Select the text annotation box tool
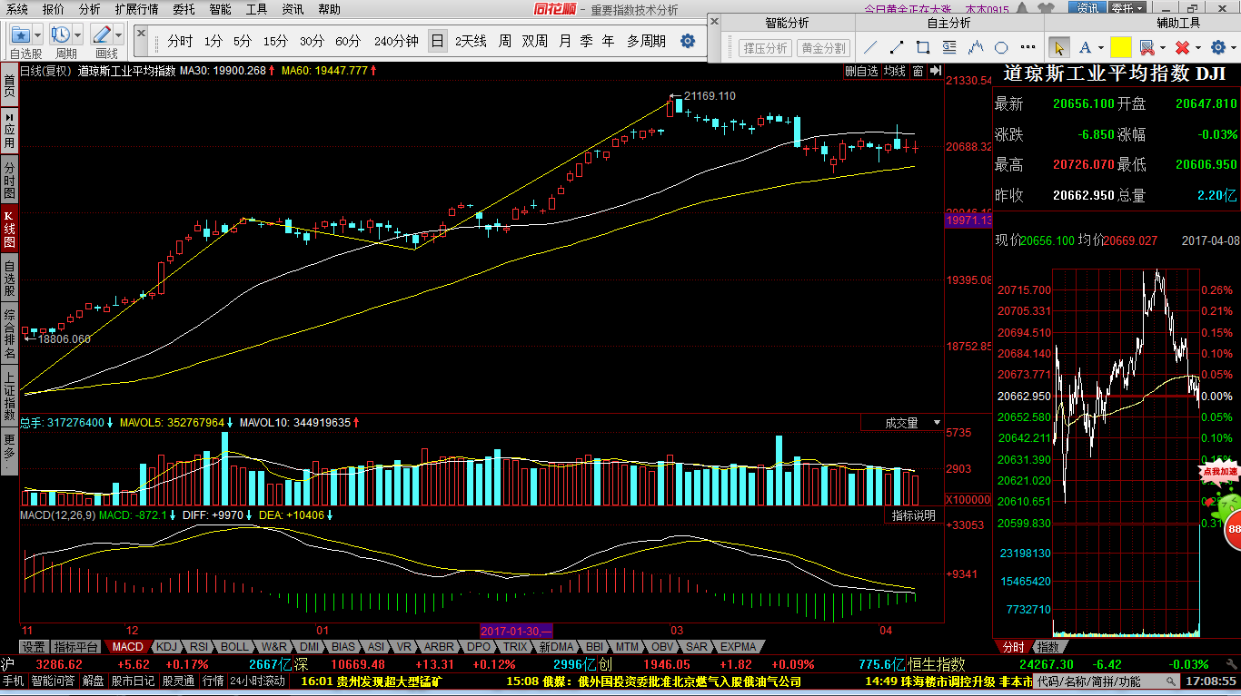 [x=950, y=47]
